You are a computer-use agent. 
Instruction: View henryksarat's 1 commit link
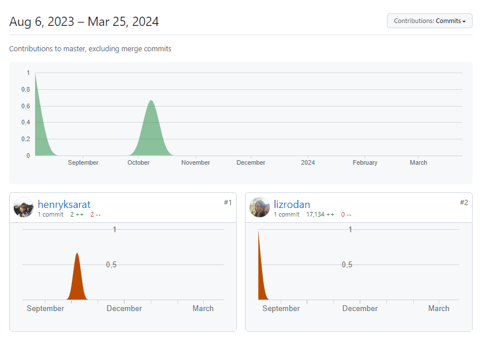point(51,215)
